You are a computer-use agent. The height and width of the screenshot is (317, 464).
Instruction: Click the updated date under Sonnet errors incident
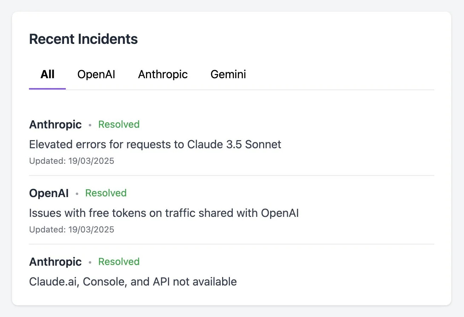[71, 161]
